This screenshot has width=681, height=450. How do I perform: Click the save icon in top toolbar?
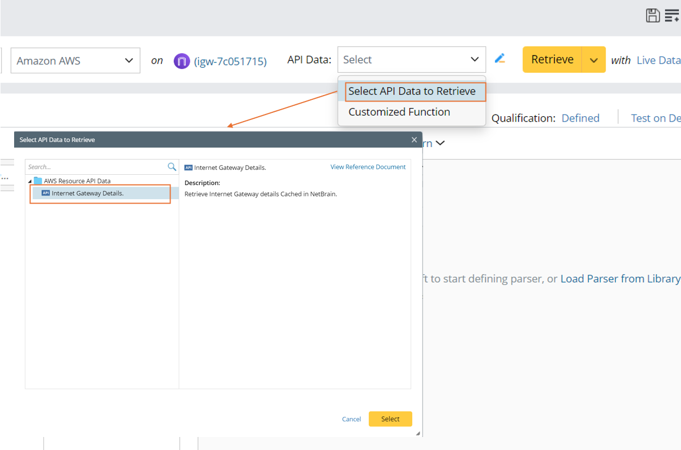tap(653, 16)
